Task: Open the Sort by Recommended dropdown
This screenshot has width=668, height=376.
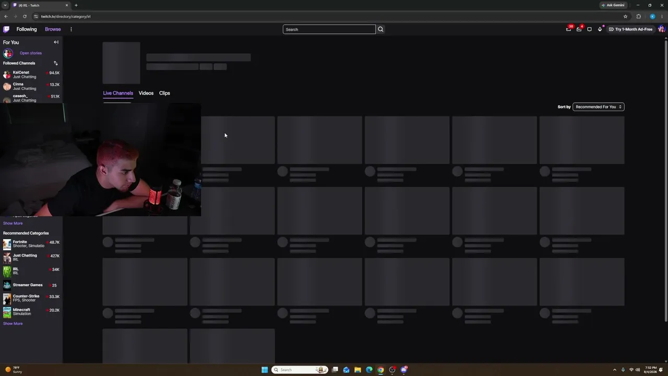Action: pos(599,107)
